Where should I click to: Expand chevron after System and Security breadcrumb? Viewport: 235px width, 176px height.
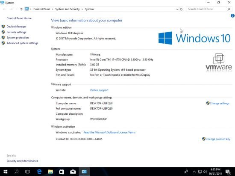tap(82, 9)
